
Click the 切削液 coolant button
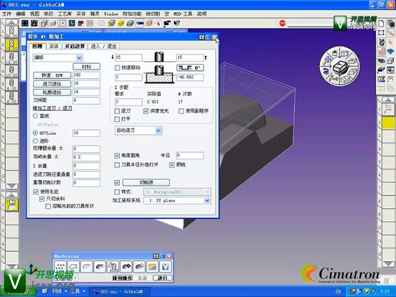tap(146, 182)
